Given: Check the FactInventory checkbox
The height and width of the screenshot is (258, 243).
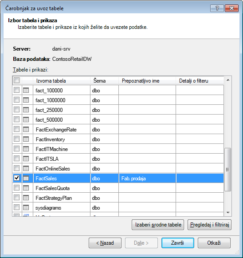Looking at the screenshot, I should click(16, 139).
